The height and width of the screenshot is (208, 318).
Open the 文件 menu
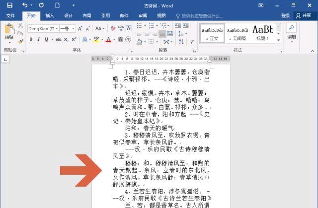[10, 15]
